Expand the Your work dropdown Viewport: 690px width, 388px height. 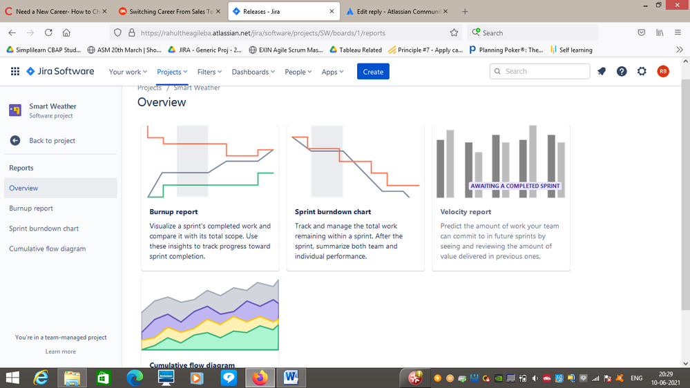pyautogui.click(x=128, y=72)
